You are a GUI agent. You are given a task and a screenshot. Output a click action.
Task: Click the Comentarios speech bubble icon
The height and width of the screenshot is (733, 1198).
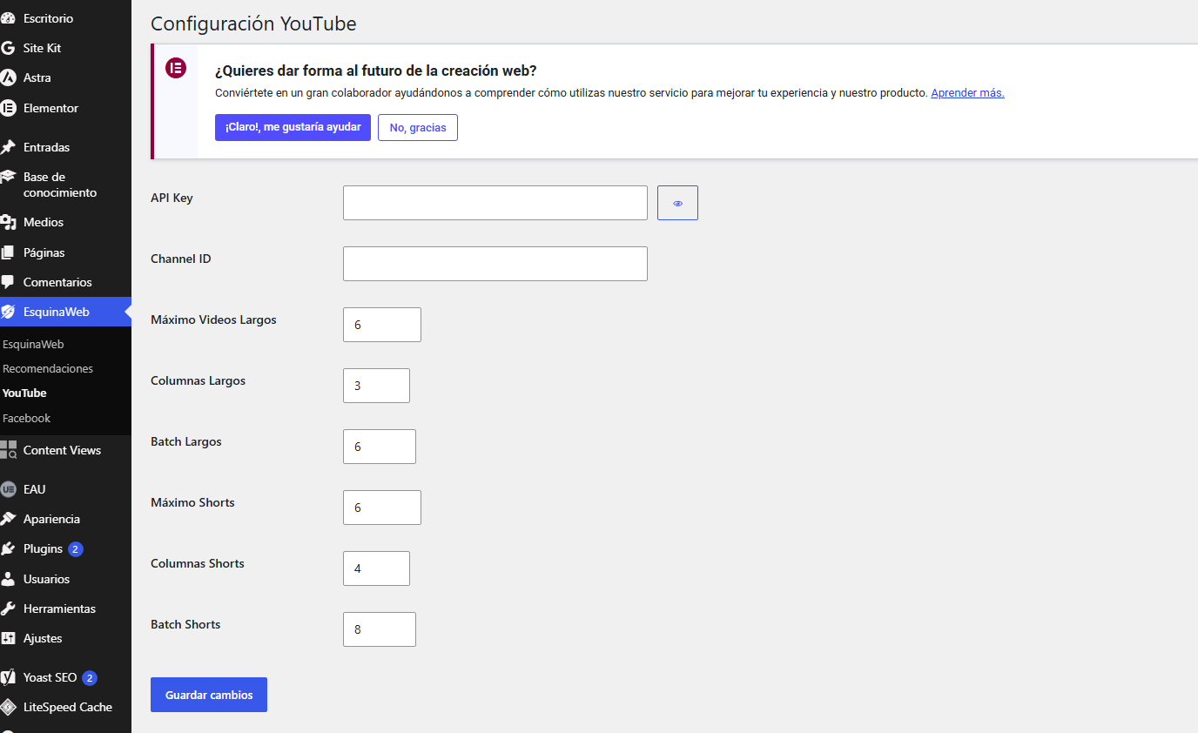(x=8, y=282)
